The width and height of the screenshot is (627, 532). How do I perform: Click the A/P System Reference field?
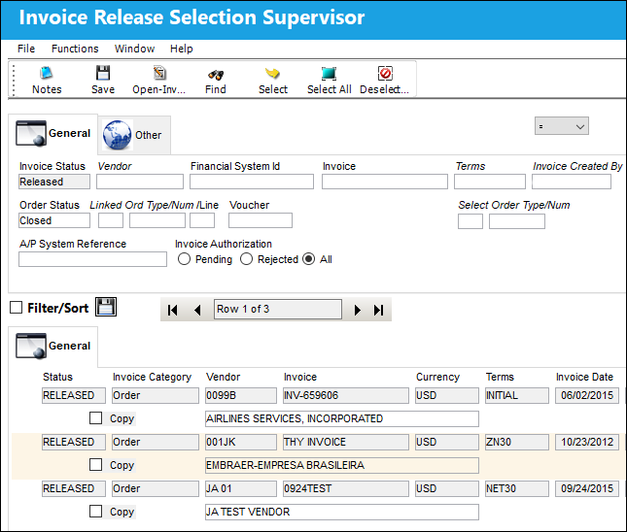pyautogui.click(x=92, y=259)
